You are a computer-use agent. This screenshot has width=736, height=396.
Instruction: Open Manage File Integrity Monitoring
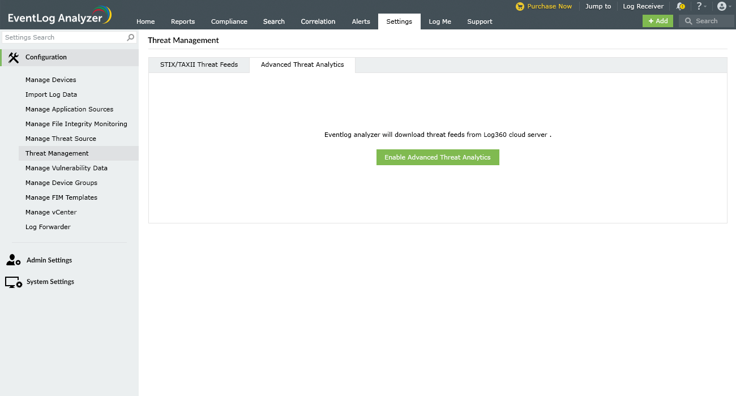(x=76, y=123)
